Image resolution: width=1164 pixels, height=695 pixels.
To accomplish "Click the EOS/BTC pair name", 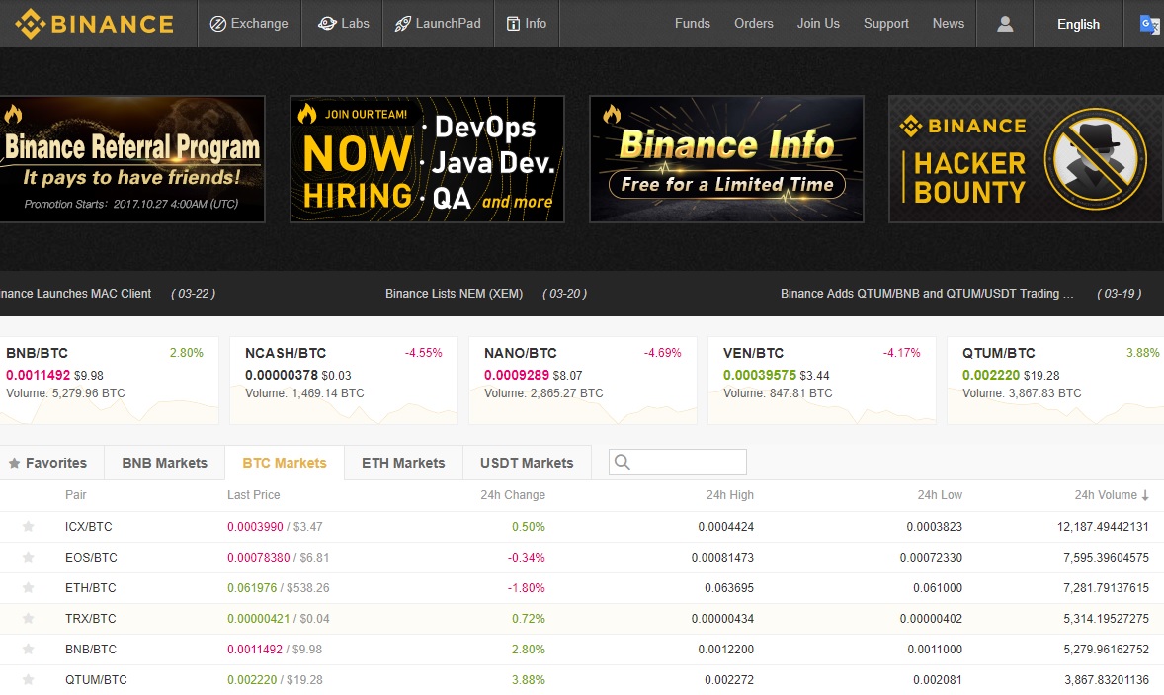I will click(91, 557).
